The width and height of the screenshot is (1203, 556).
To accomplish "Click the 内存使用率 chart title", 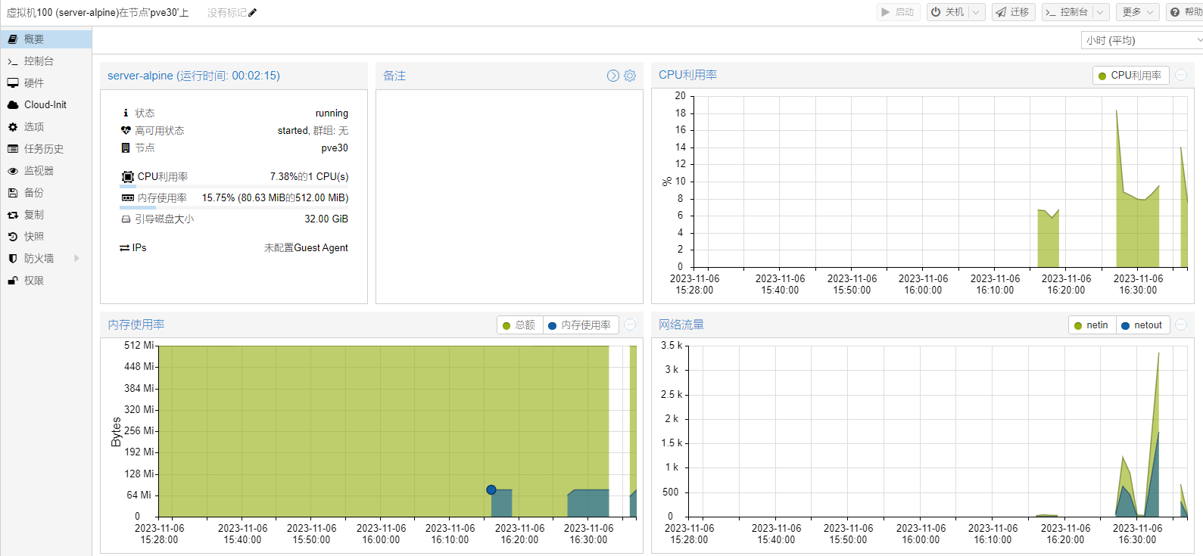I will pyautogui.click(x=136, y=325).
